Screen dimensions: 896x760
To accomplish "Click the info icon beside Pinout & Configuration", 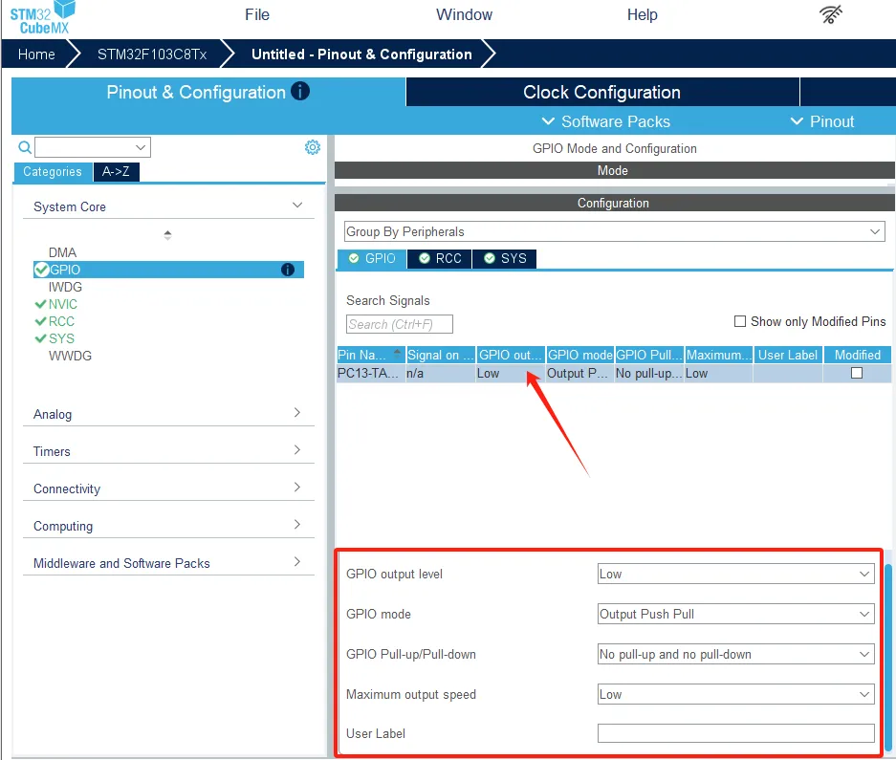I will click(x=300, y=92).
